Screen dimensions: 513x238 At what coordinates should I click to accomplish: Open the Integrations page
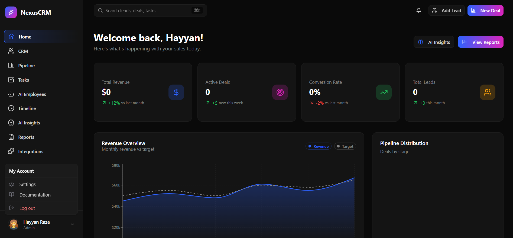pyautogui.click(x=41, y=151)
